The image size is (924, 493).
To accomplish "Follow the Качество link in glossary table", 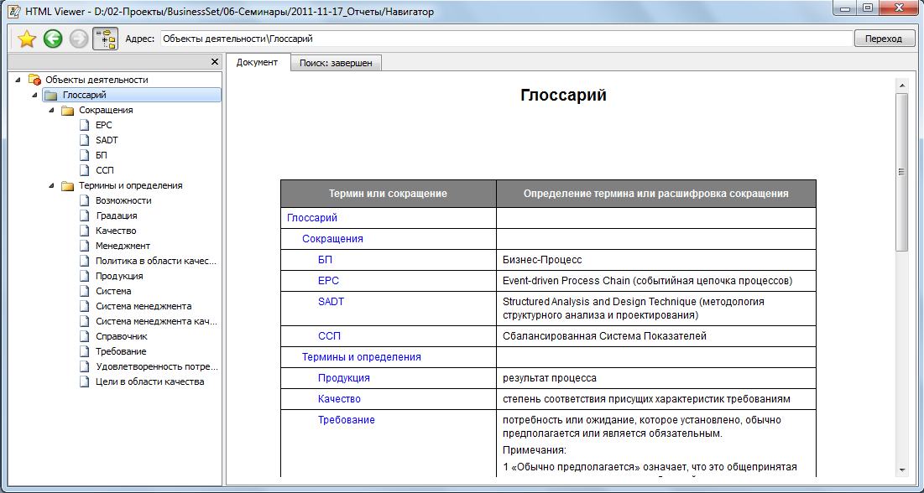I will [339, 399].
